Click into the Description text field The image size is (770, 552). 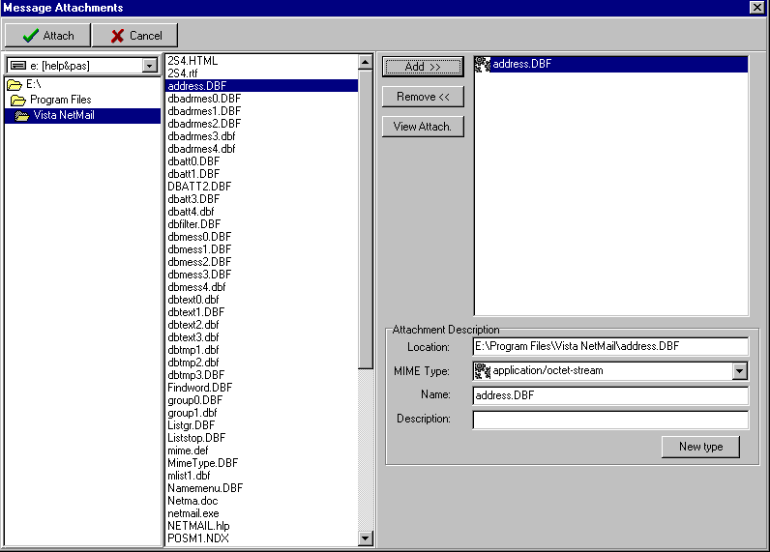click(x=609, y=420)
